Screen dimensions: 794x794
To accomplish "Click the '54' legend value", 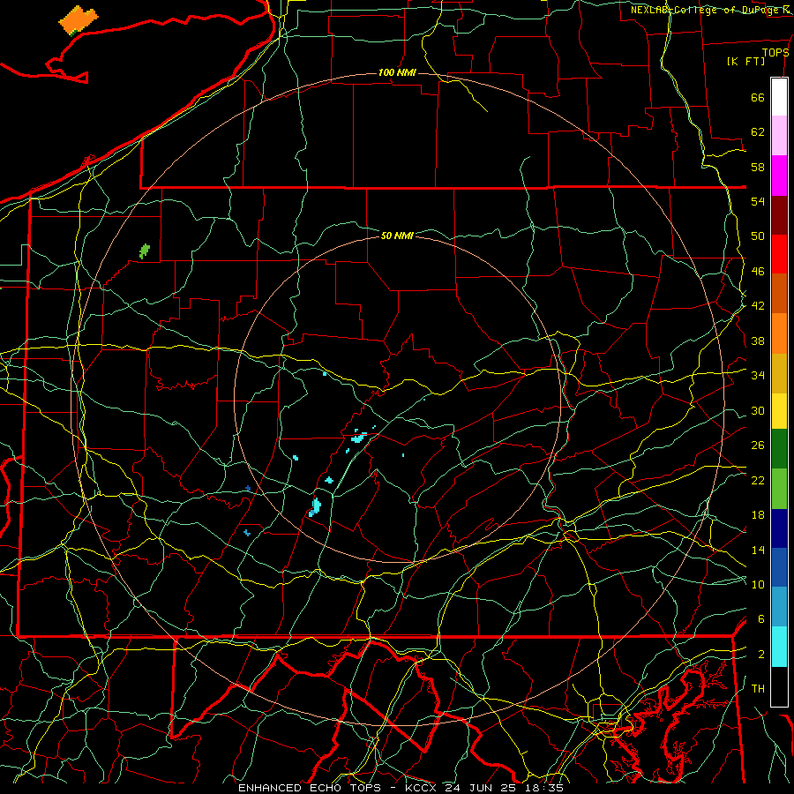I will (x=758, y=201).
